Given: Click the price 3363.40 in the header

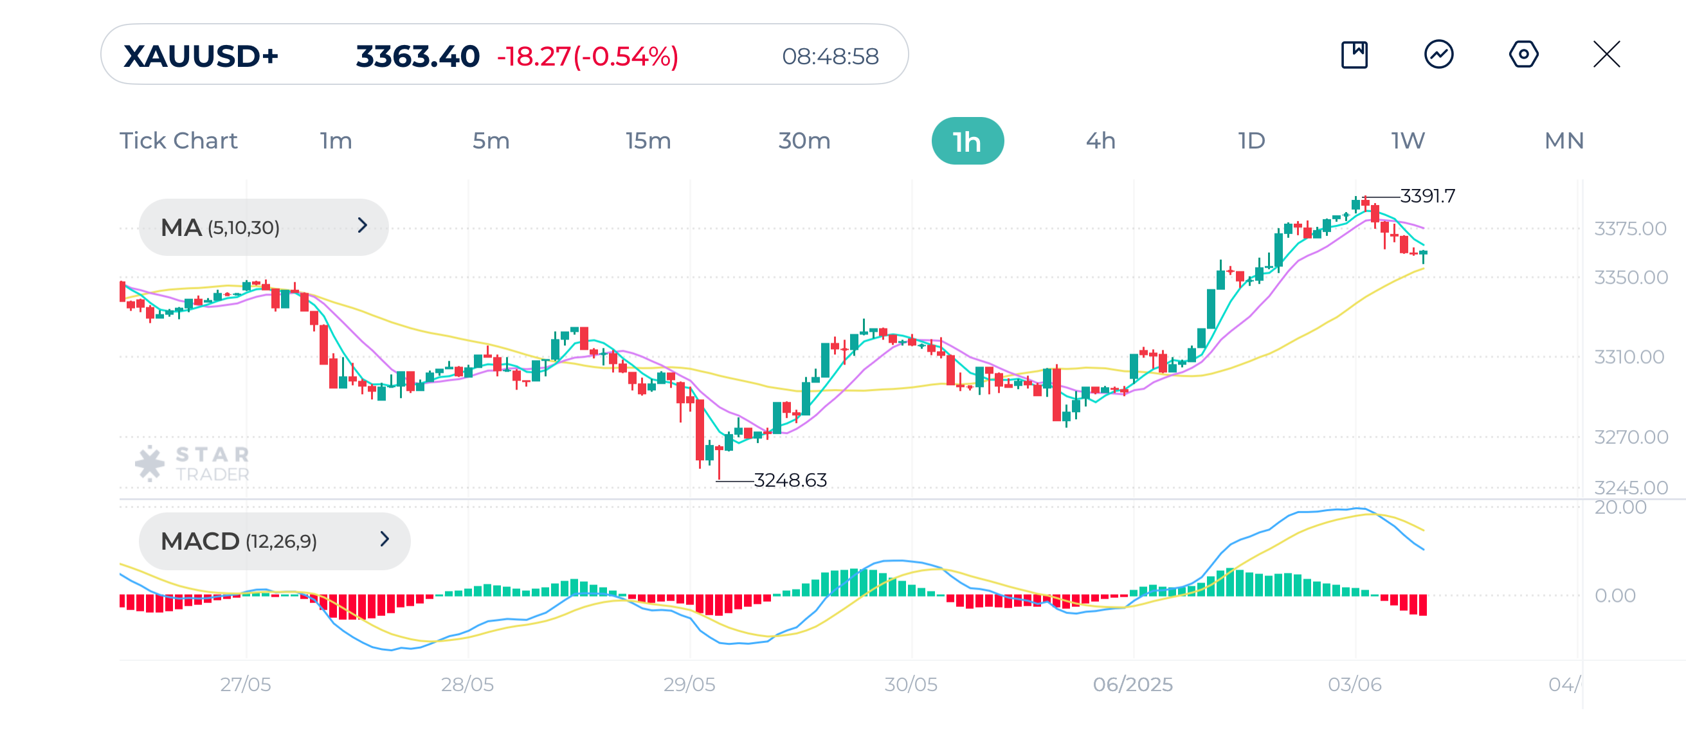Looking at the screenshot, I should point(416,57).
